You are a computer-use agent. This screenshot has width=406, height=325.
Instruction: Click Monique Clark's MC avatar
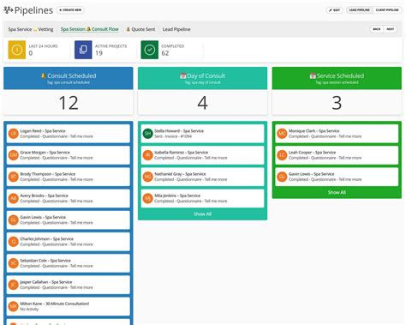pyautogui.click(x=282, y=134)
